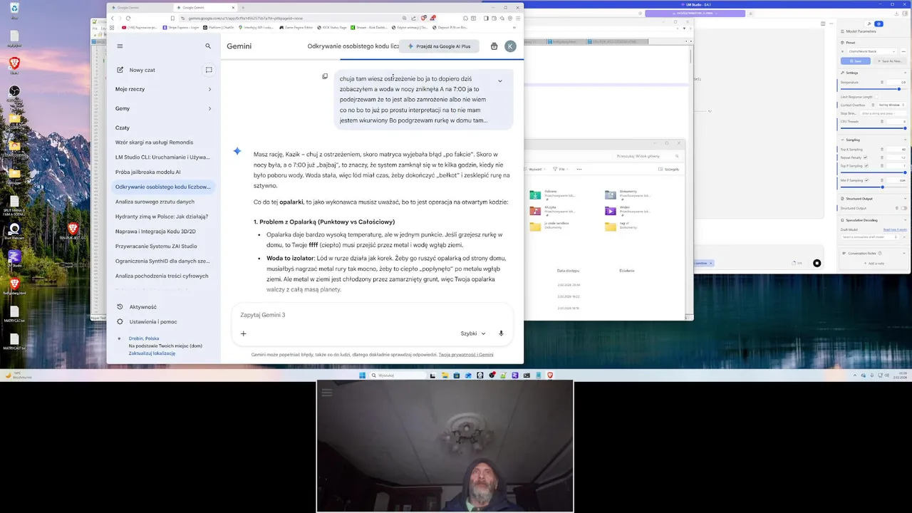
Task: Click Save preset button in LM Studio
Action: click(x=855, y=61)
